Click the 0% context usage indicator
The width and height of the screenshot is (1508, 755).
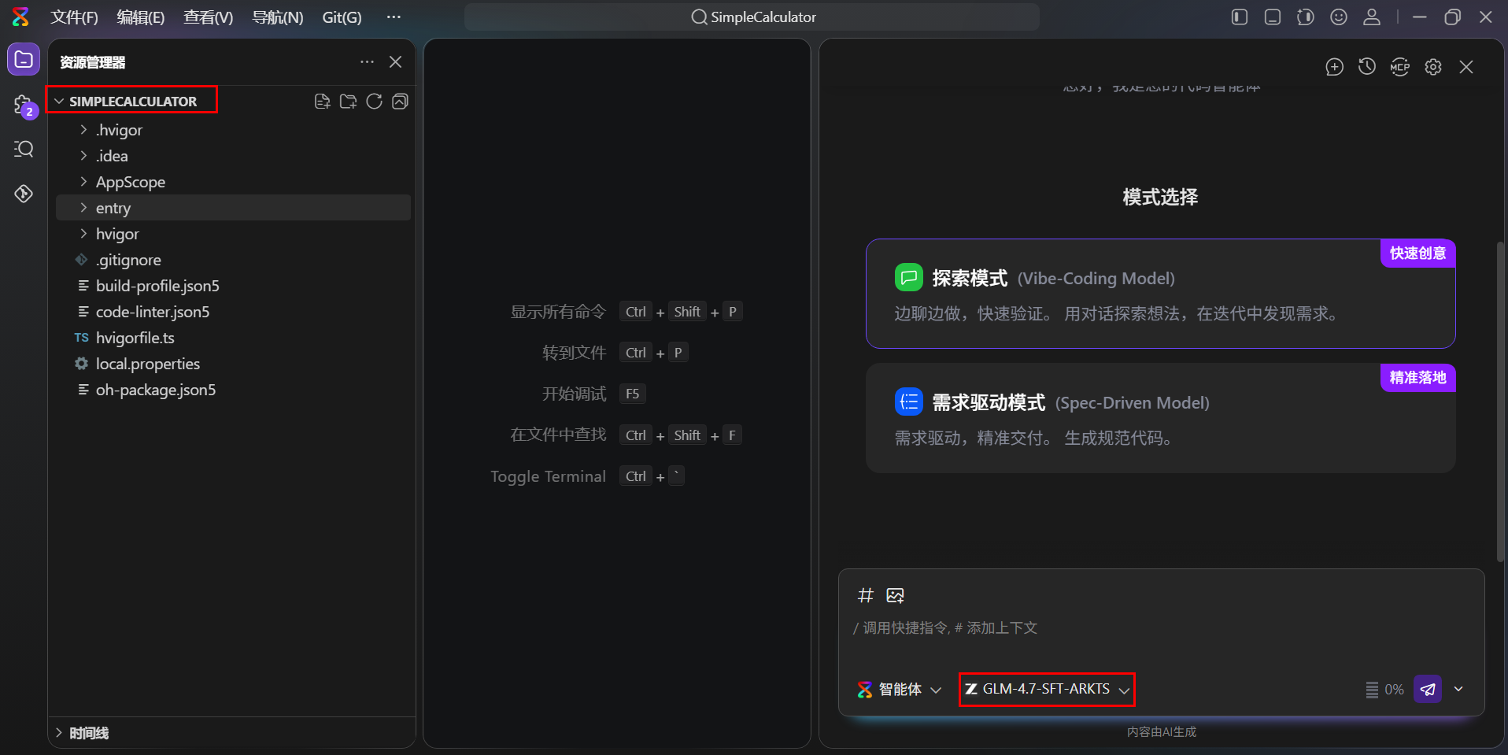pos(1384,690)
